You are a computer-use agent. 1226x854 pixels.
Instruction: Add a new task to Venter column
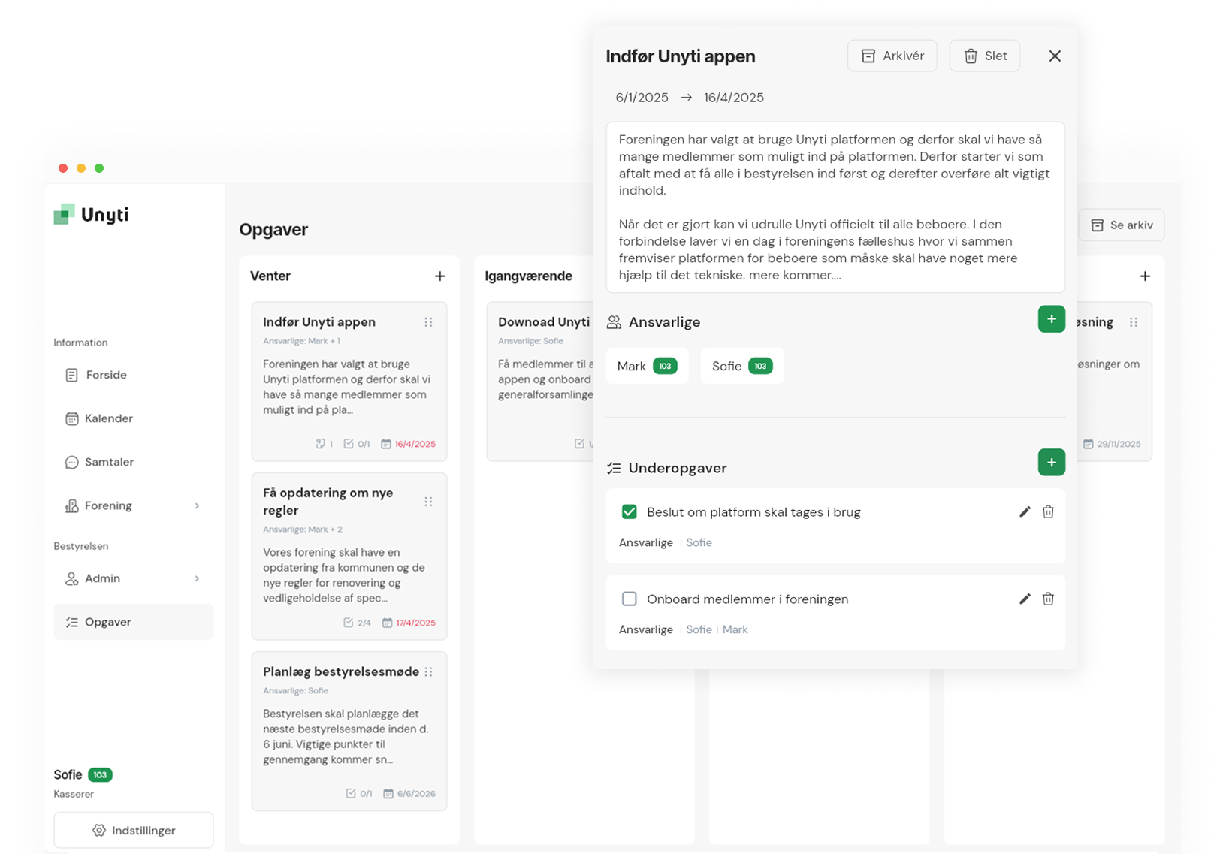pos(439,276)
